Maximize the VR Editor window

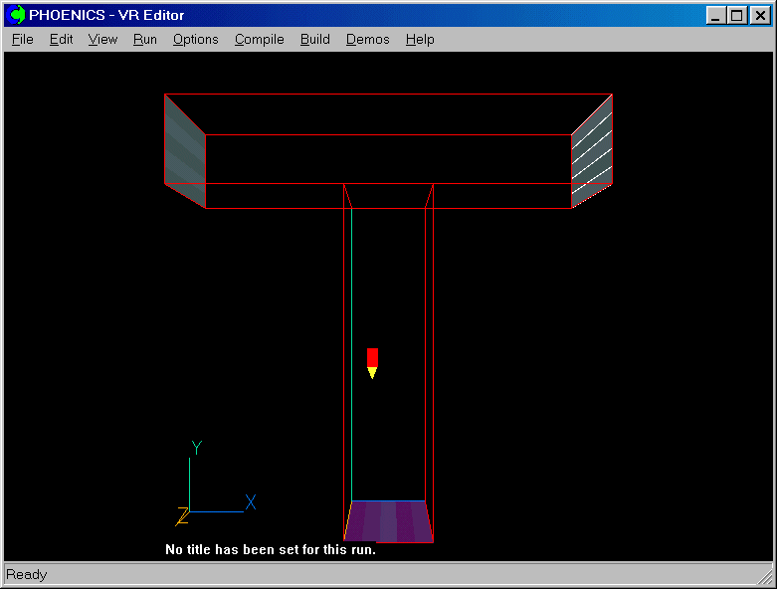click(736, 15)
